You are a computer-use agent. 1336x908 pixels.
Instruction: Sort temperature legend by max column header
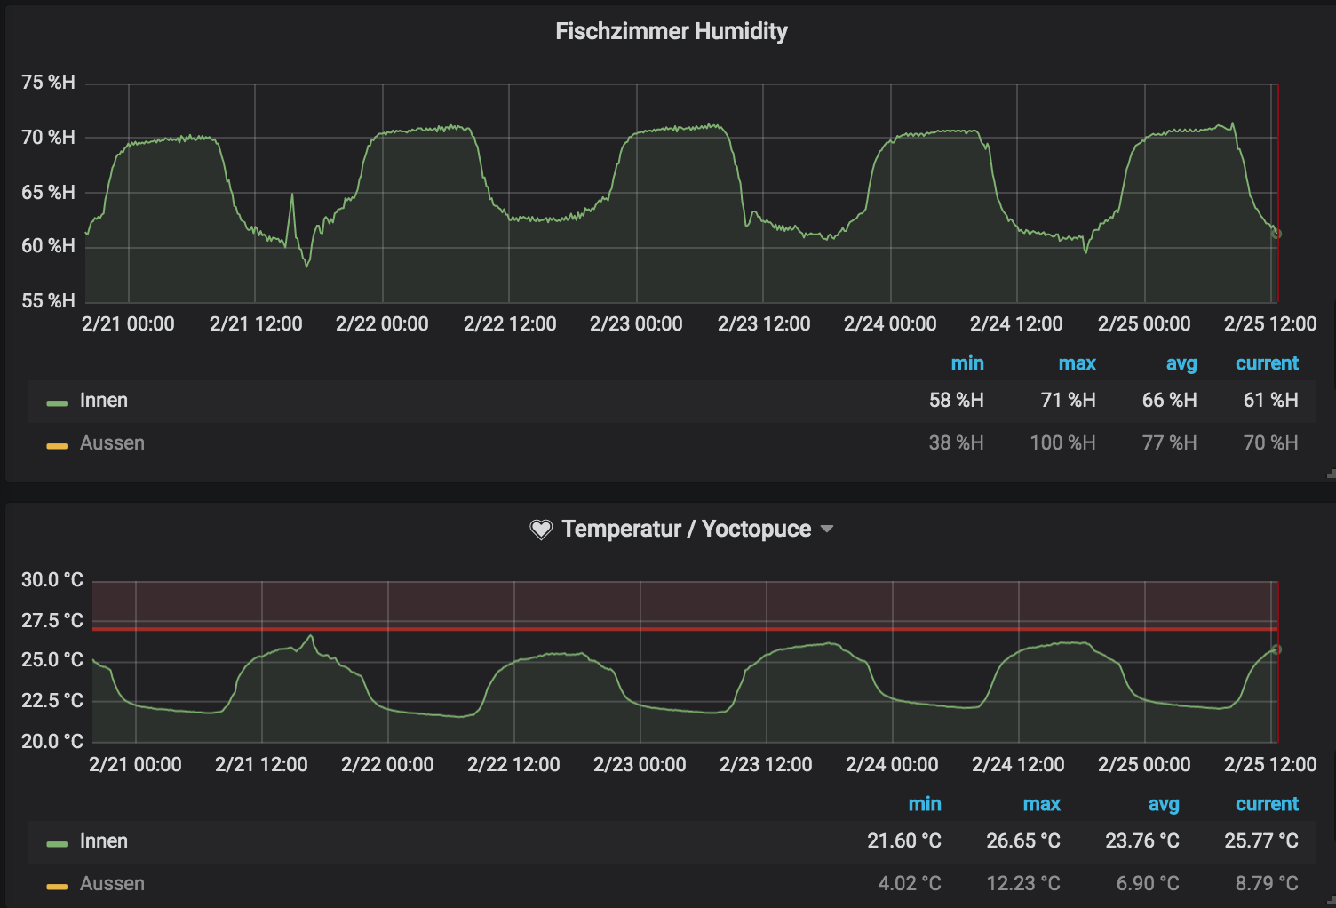(x=1041, y=804)
